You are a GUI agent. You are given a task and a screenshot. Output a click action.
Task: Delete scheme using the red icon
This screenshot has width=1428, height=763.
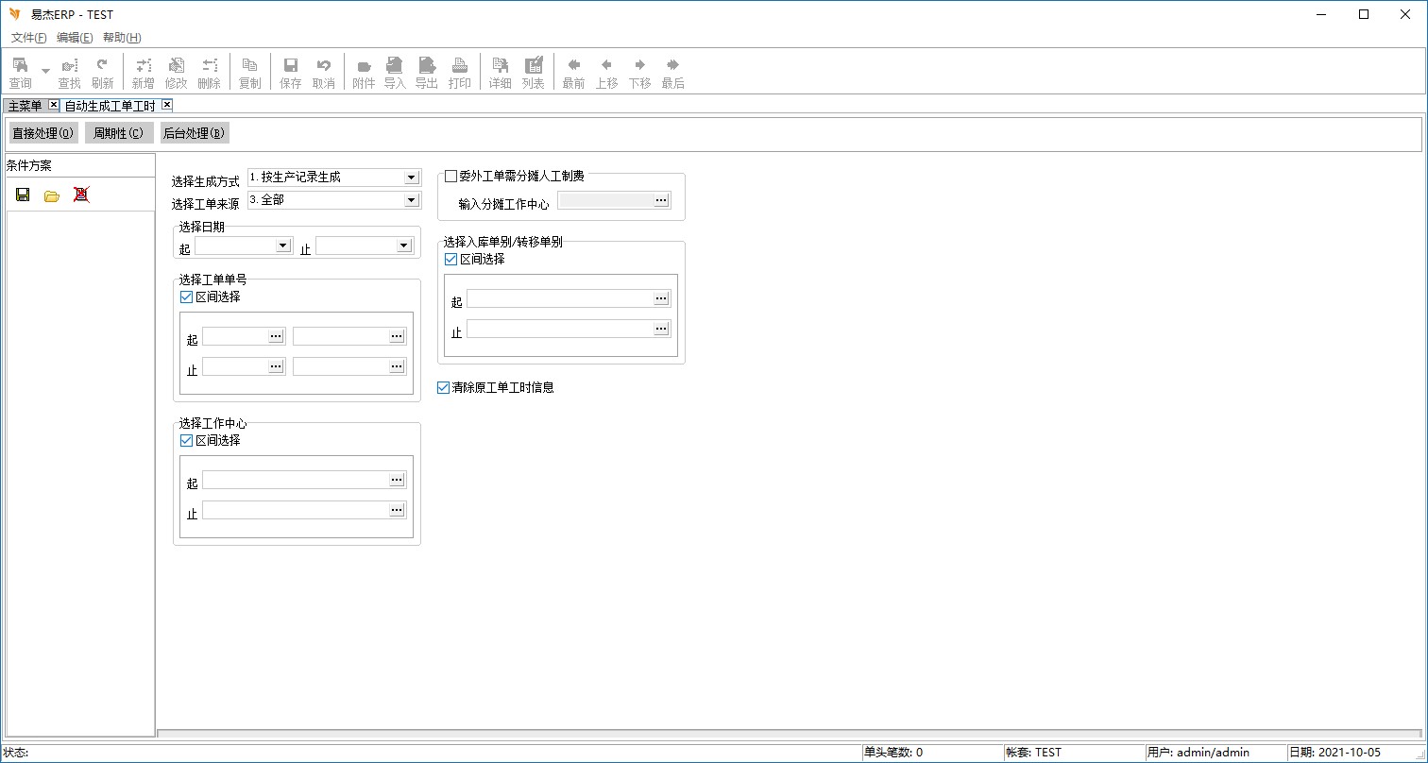[81, 195]
